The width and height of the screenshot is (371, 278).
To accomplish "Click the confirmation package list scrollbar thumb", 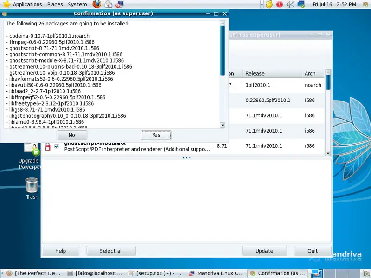I will 223,51.
